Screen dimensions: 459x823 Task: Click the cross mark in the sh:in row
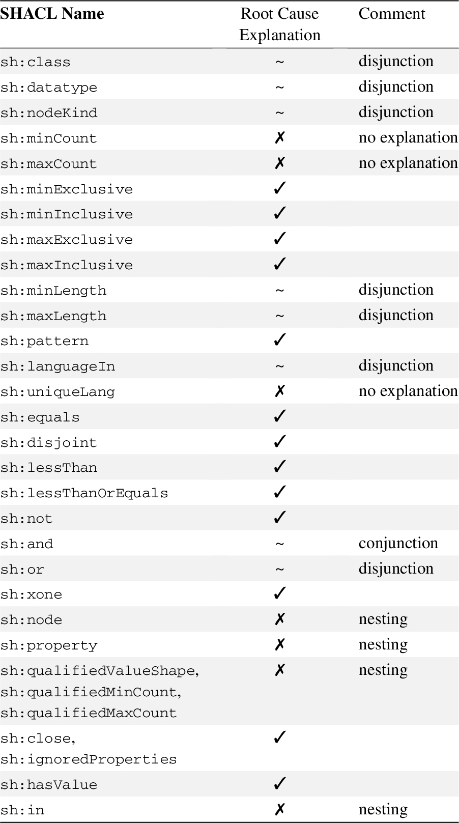point(279,809)
